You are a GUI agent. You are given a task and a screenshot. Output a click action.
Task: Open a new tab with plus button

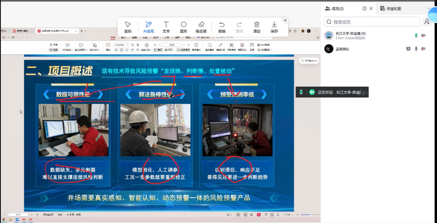81,31
